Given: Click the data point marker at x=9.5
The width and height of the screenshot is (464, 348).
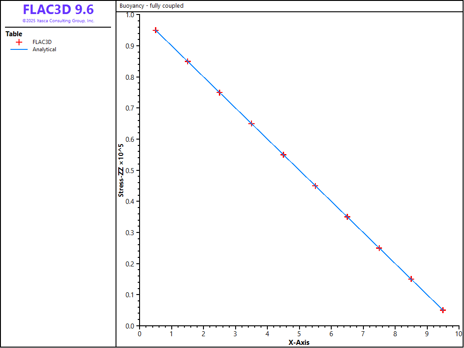Looking at the screenshot, I should click(443, 310).
